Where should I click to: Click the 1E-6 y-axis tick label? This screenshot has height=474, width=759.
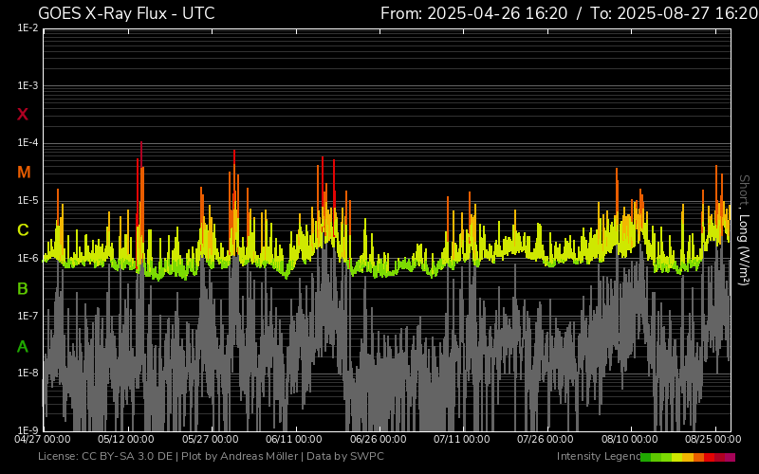28,259
